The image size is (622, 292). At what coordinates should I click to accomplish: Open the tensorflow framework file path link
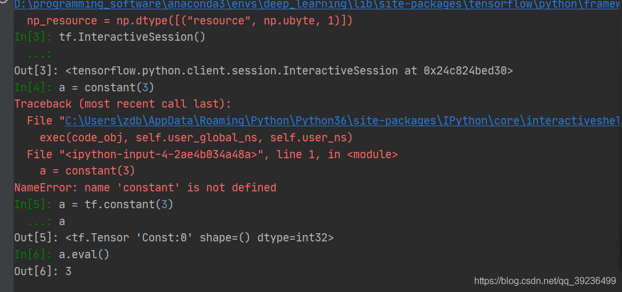click(x=317, y=5)
